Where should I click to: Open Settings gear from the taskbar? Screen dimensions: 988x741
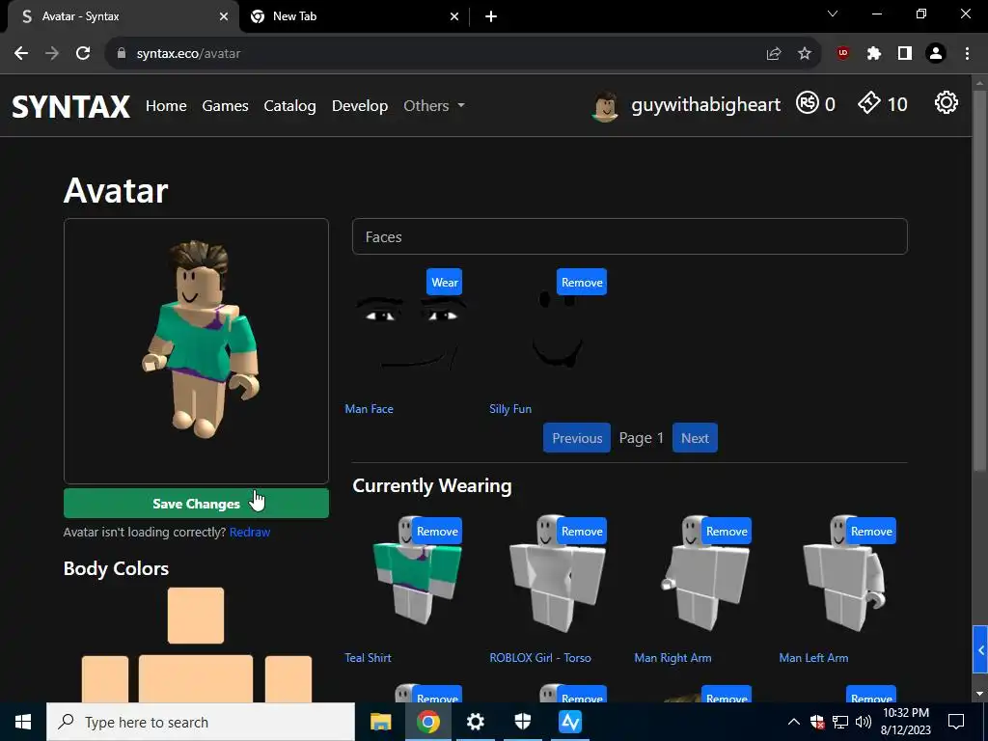click(475, 722)
